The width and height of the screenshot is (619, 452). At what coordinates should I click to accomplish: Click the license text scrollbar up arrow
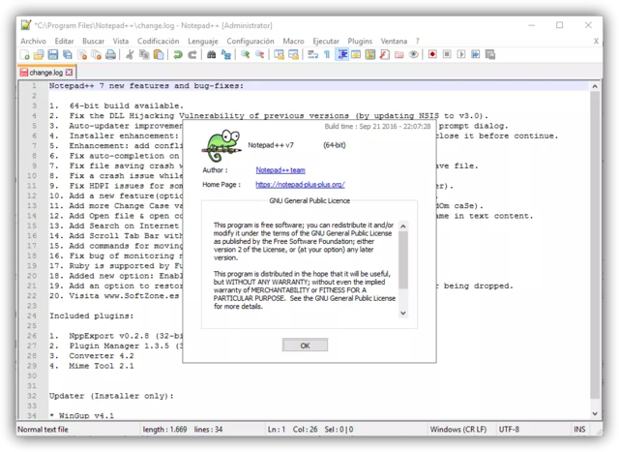tap(403, 226)
